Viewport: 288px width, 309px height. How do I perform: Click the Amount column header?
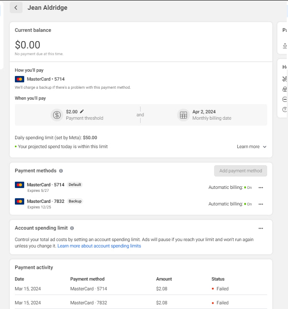(164, 279)
